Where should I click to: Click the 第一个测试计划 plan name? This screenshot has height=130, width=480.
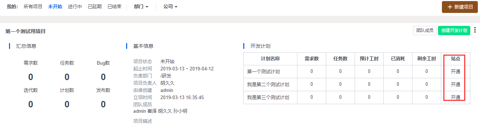[x=263, y=71]
